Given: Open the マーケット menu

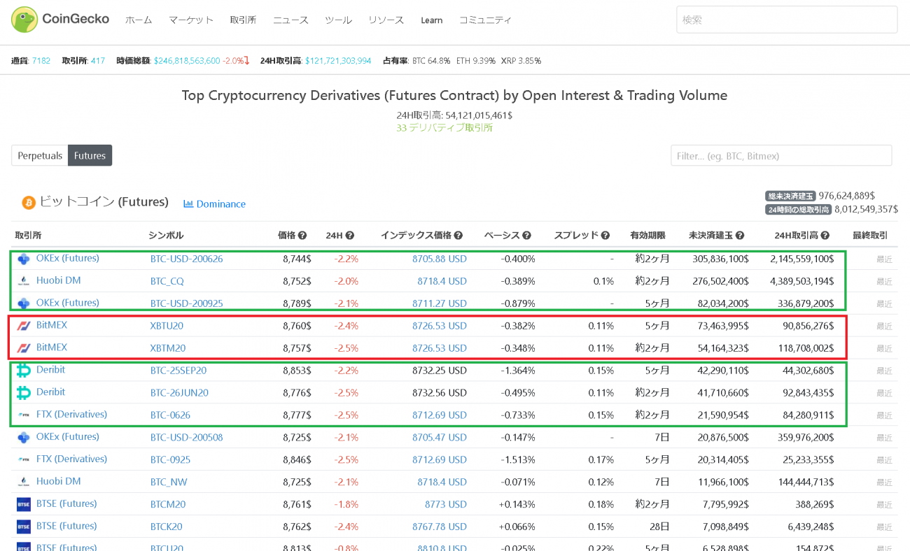Looking at the screenshot, I should pos(191,20).
